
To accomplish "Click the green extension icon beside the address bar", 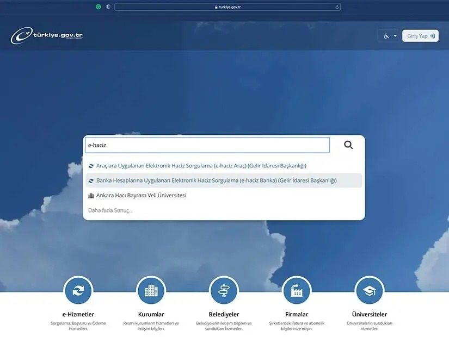I will tap(98, 7).
